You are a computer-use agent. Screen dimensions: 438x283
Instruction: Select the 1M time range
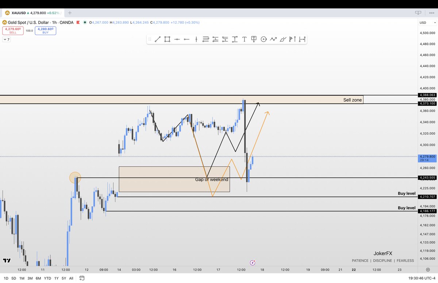[22, 278]
